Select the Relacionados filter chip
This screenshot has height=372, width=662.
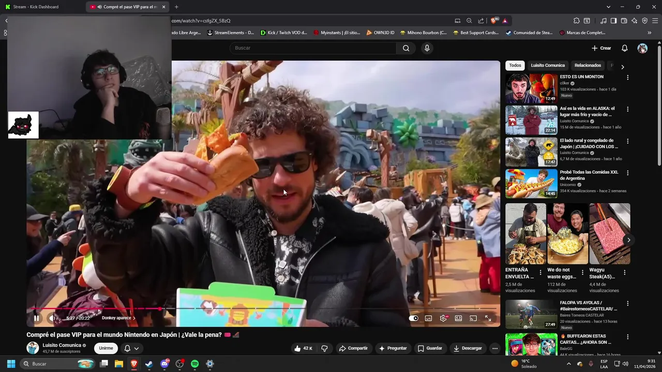[x=588, y=66]
